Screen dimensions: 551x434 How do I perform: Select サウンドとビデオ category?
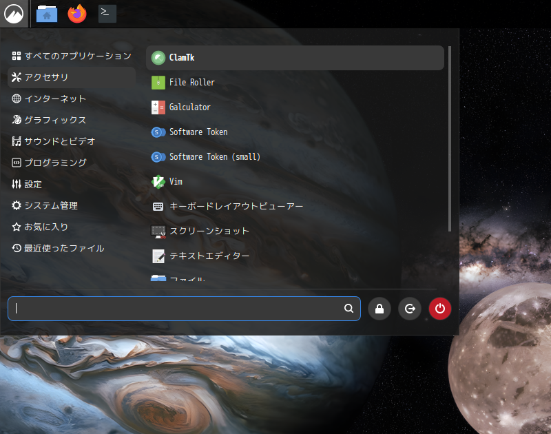[x=72, y=141]
